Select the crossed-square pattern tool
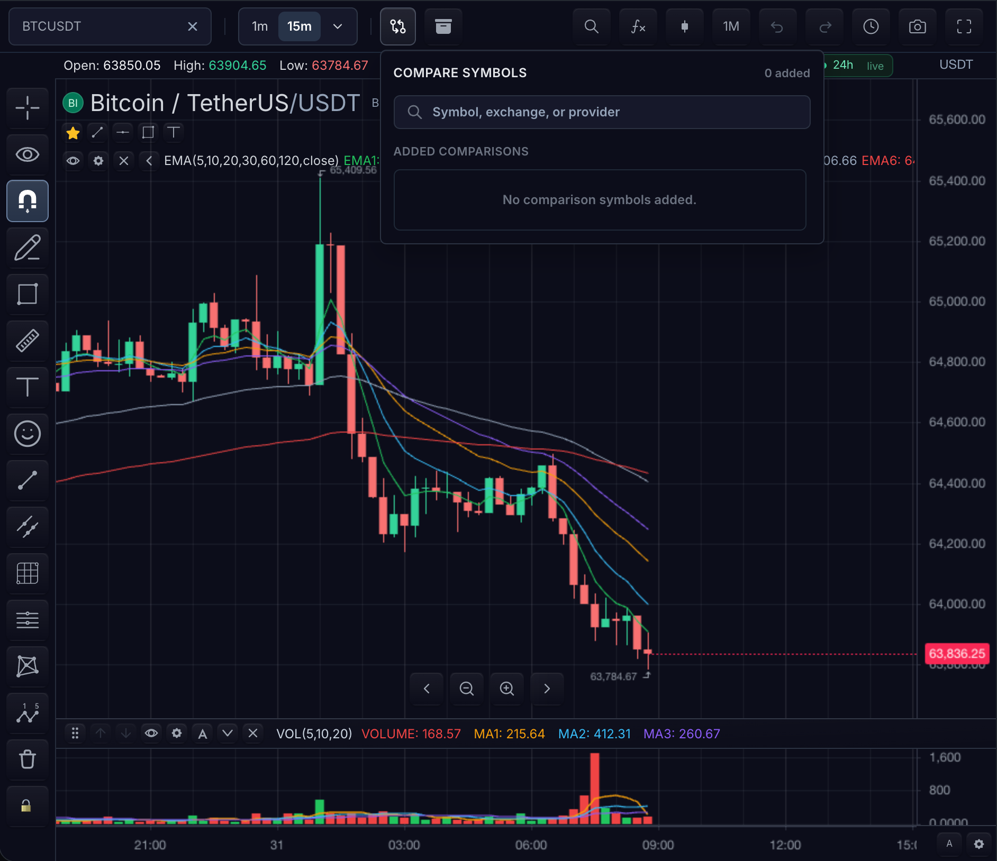The image size is (997, 861). pos(28,666)
